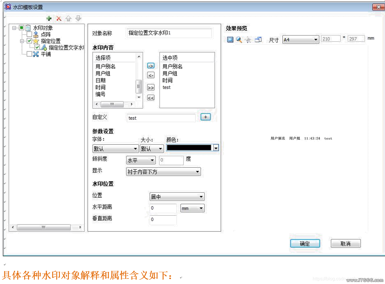385x284 pixels.
Task: Click the pan preview icon
Action: click(248, 40)
